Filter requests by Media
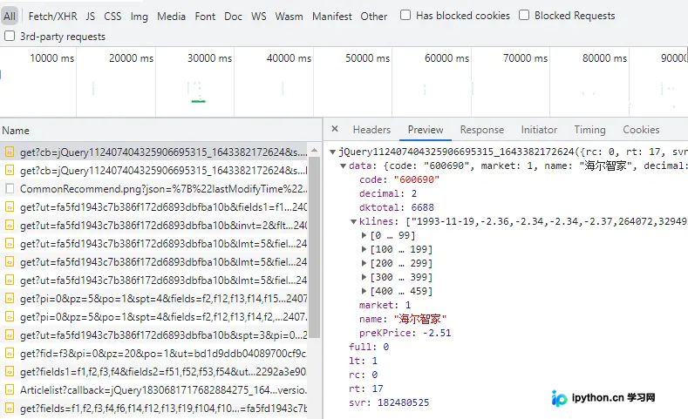The image size is (688, 419). tap(171, 17)
